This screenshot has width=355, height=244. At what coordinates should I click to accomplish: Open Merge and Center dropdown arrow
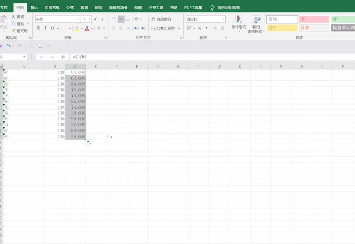point(179,28)
